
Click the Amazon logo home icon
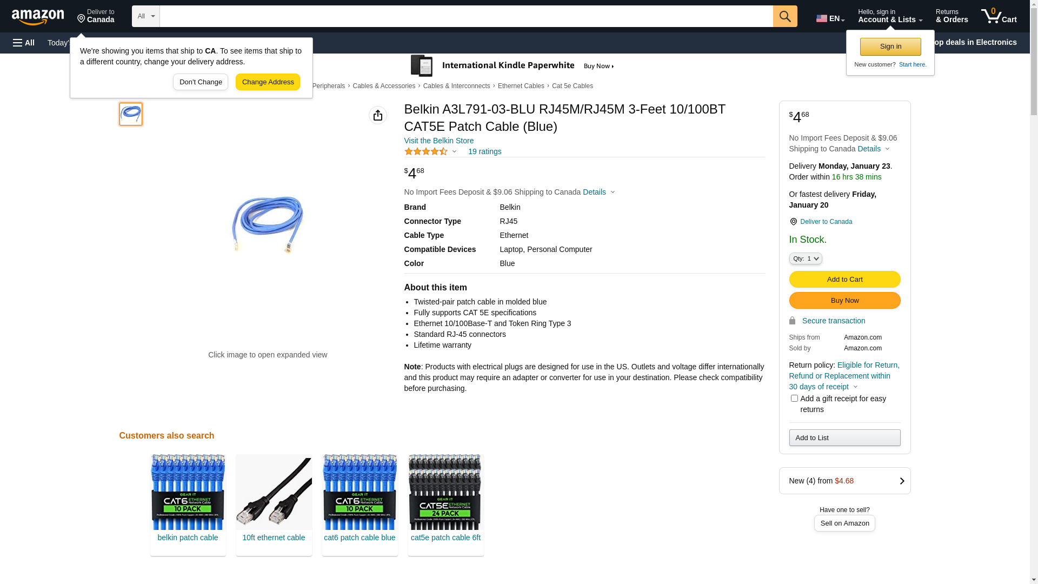[38, 17]
